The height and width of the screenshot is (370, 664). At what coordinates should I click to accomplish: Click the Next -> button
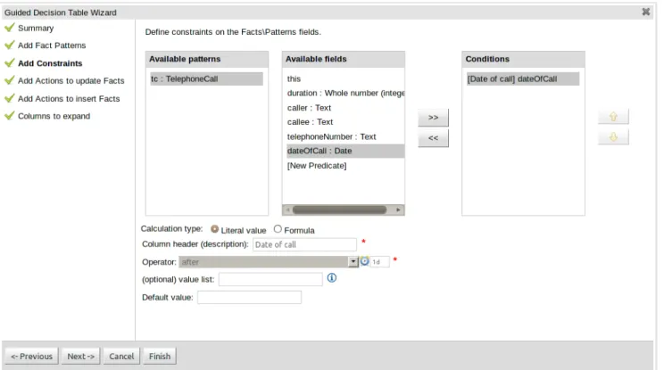coord(80,356)
